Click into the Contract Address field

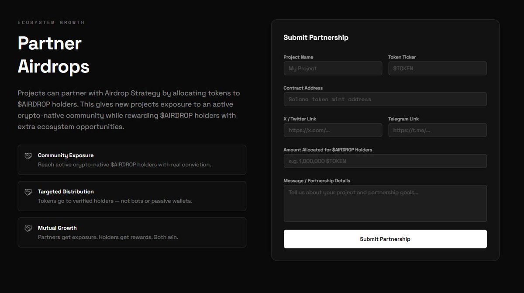(385, 99)
